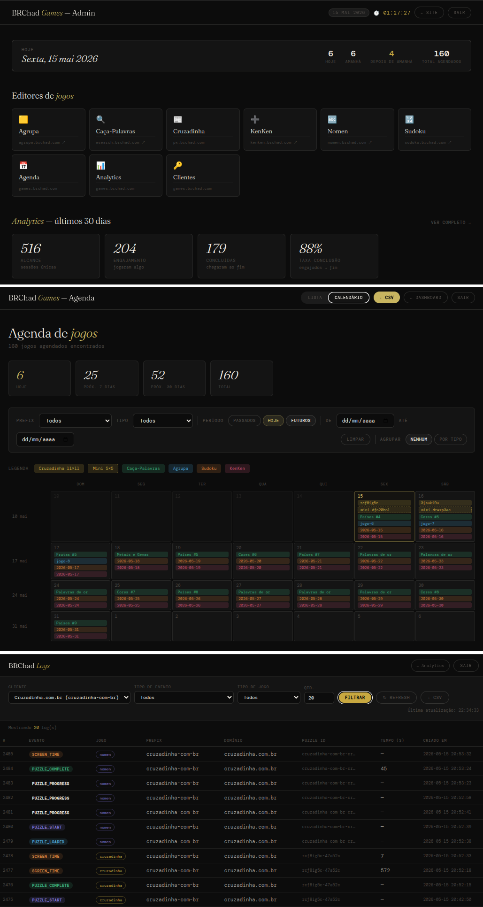Click the 88% TAXA CONCLUSÃO card
The image size is (483, 907).
point(334,256)
